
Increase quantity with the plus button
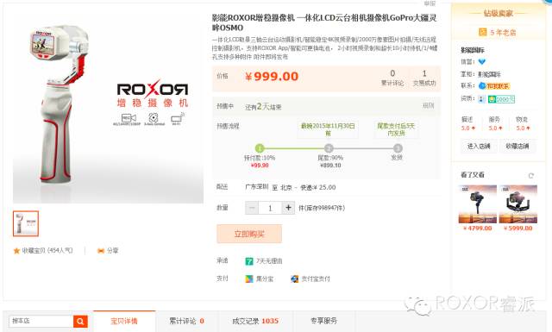288,208
